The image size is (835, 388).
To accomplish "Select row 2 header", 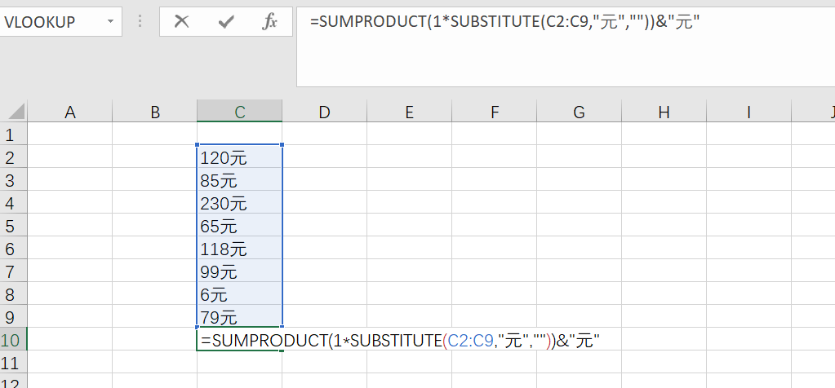I will tap(13, 157).
